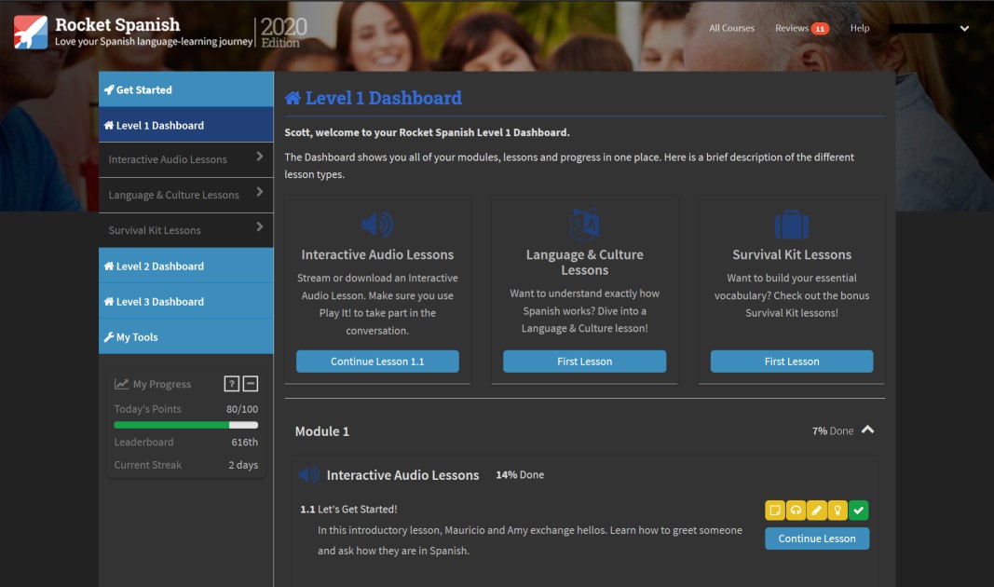Go to Level 3 Dashboard

[x=185, y=301]
